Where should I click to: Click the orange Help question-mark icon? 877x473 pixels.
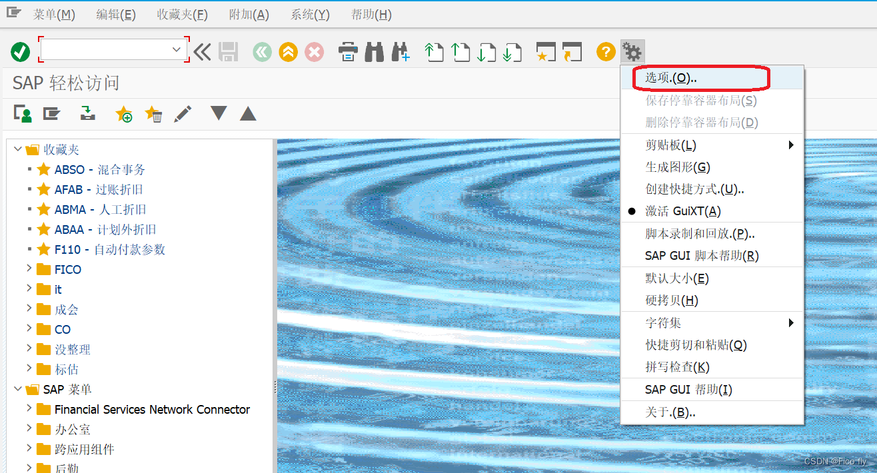click(x=606, y=51)
